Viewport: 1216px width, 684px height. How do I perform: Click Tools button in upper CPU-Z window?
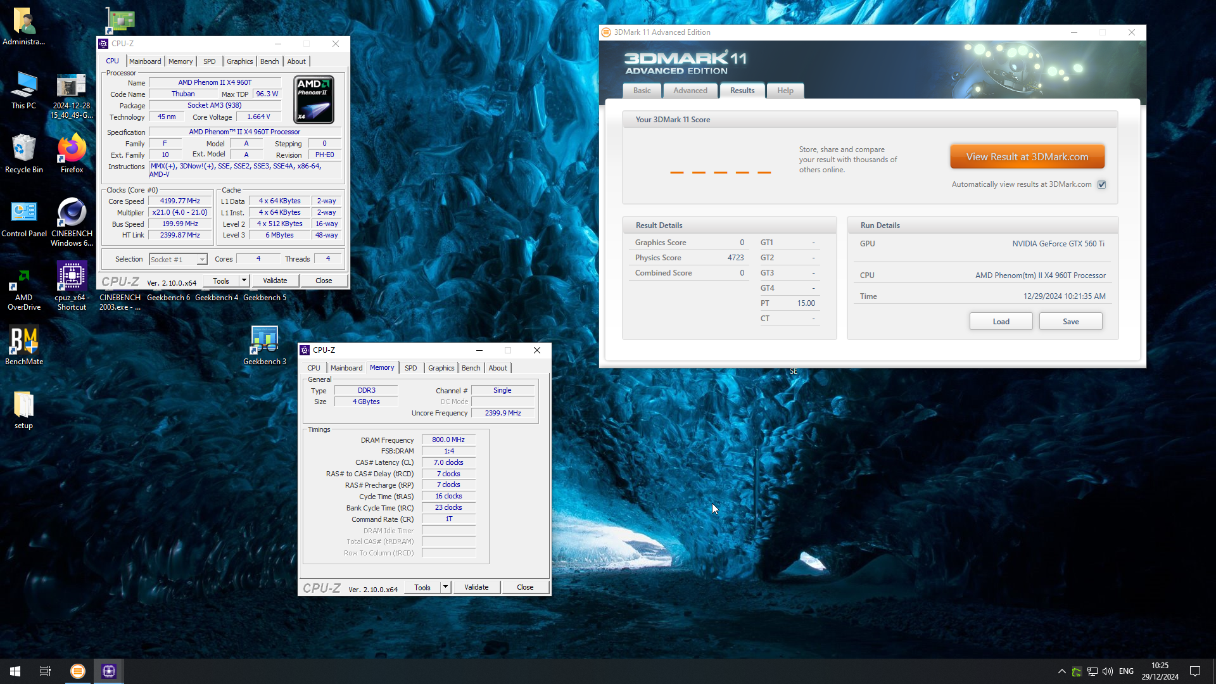[x=221, y=281]
